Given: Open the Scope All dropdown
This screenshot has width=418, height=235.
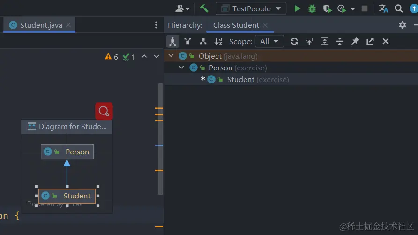Looking at the screenshot, I should pyautogui.click(x=269, y=41).
